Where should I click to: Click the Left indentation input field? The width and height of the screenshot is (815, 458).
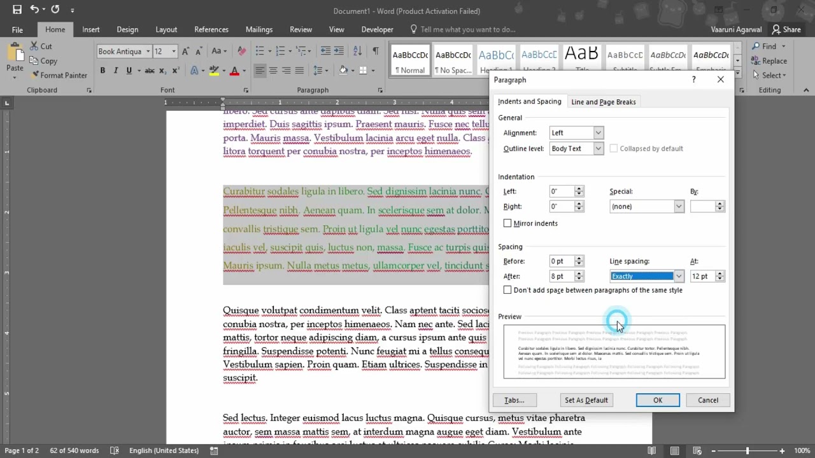point(562,191)
